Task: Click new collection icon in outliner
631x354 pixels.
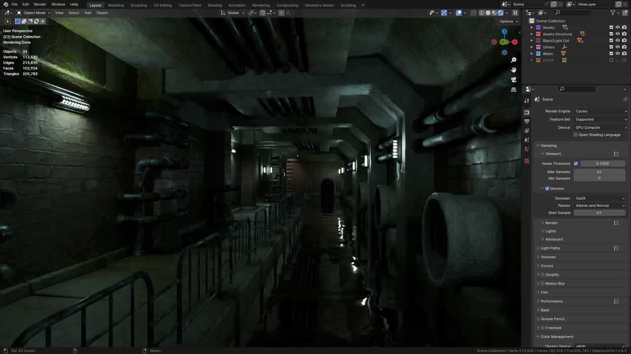Action: (x=625, y=13)
